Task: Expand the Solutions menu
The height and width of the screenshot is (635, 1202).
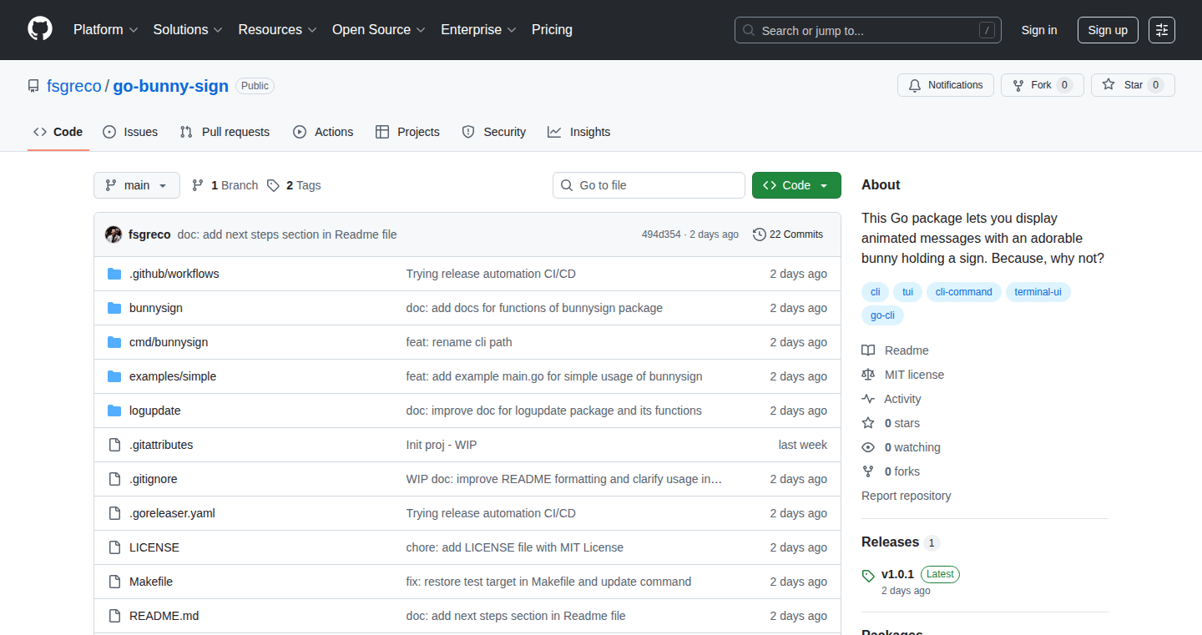Action: point(188,29)
